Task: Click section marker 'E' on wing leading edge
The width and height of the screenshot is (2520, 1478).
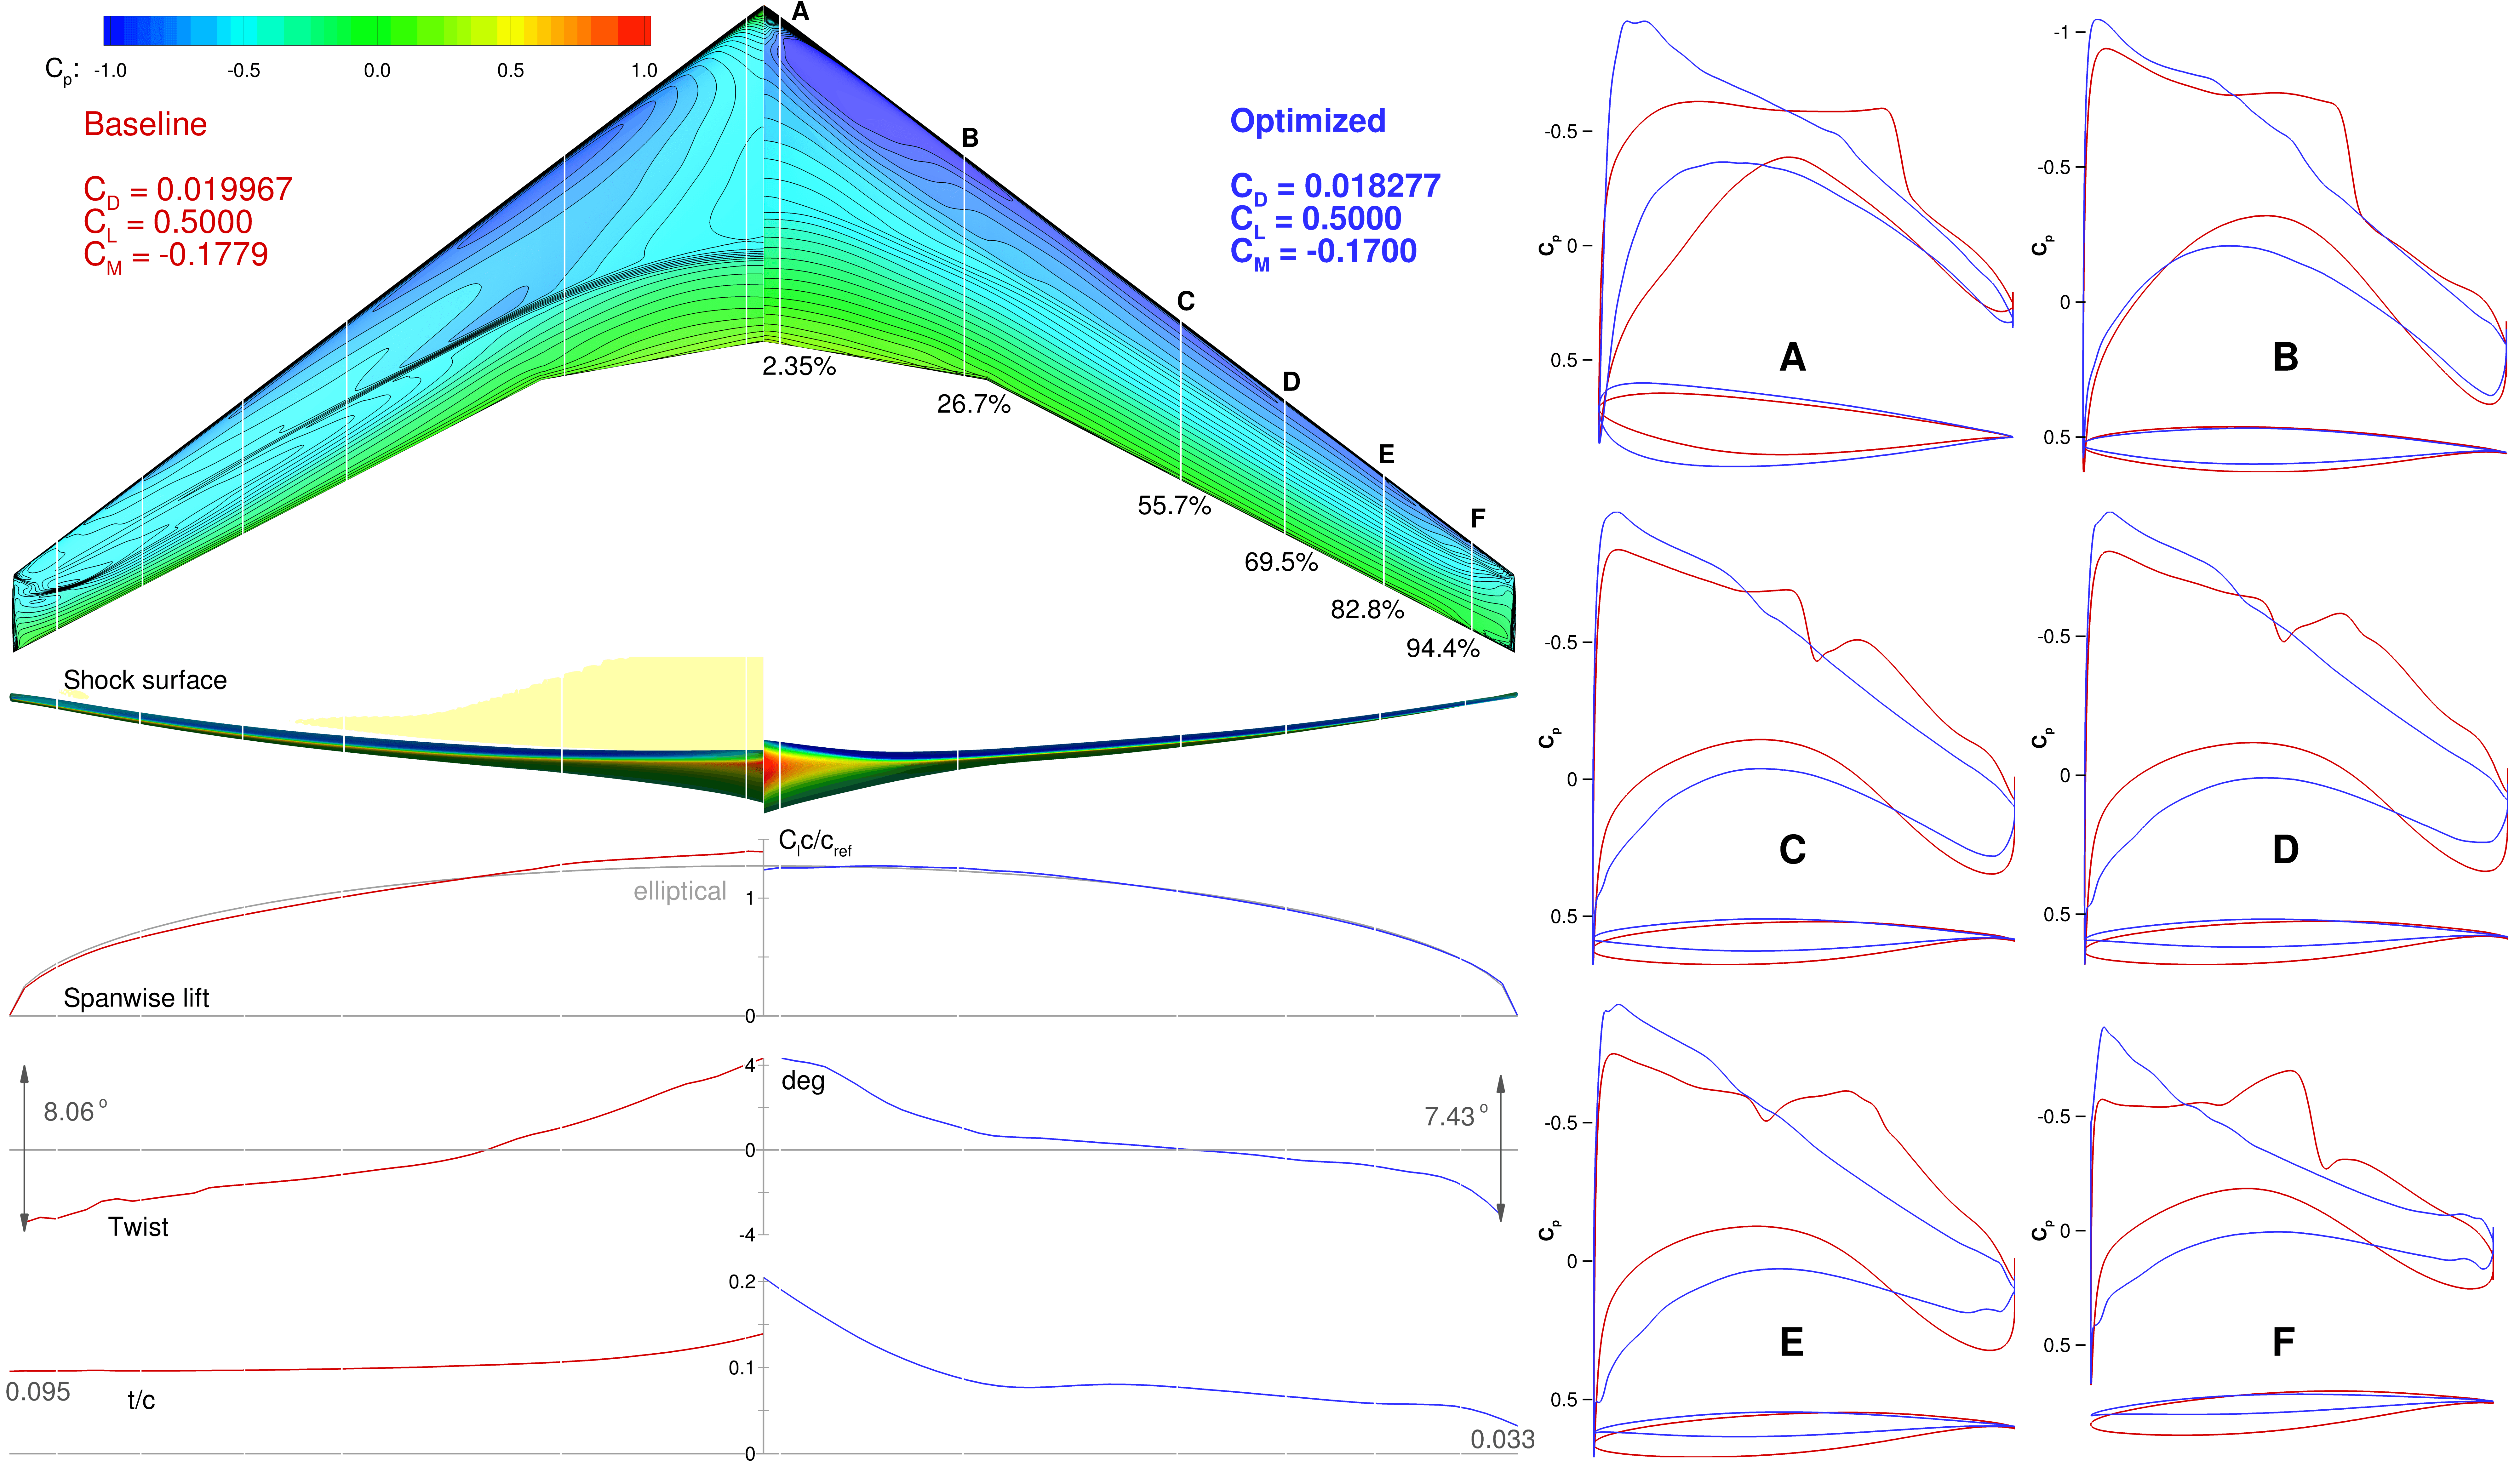Action: [1386, 455]
